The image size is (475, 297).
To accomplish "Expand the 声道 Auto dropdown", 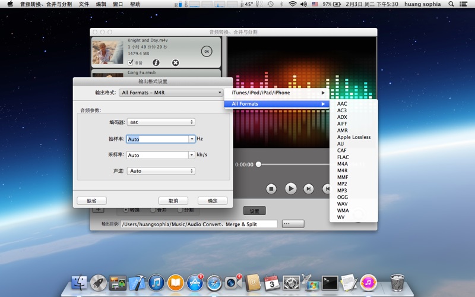I will pos(161,171).
